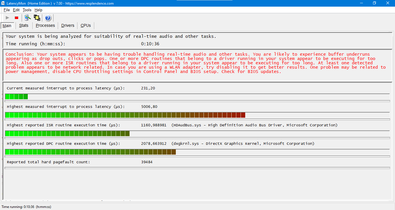
Task: Click the current interrupt latency green bar
Action: point(16,96)
